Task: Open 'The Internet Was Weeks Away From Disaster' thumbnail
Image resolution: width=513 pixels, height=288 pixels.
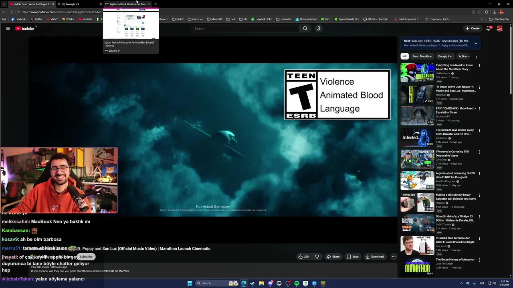Action: pos(417,137)
